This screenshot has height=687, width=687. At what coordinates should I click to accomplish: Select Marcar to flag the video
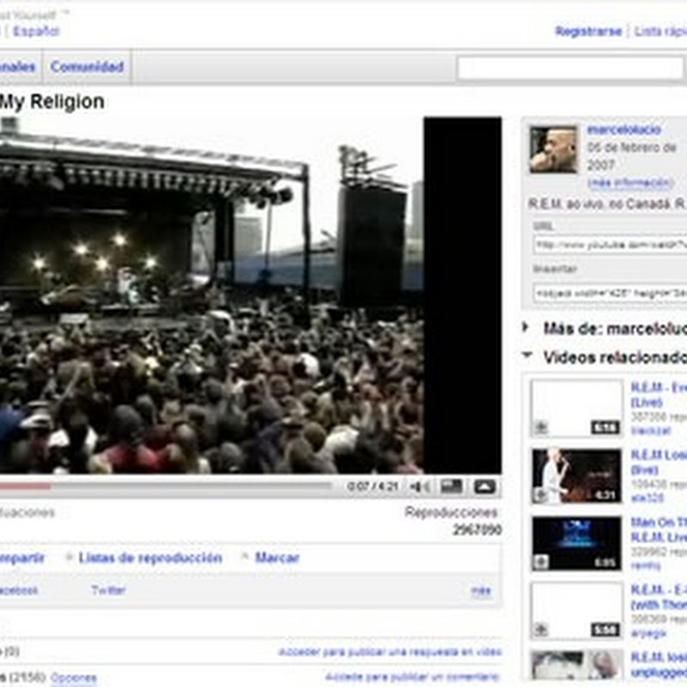[277, 557]
